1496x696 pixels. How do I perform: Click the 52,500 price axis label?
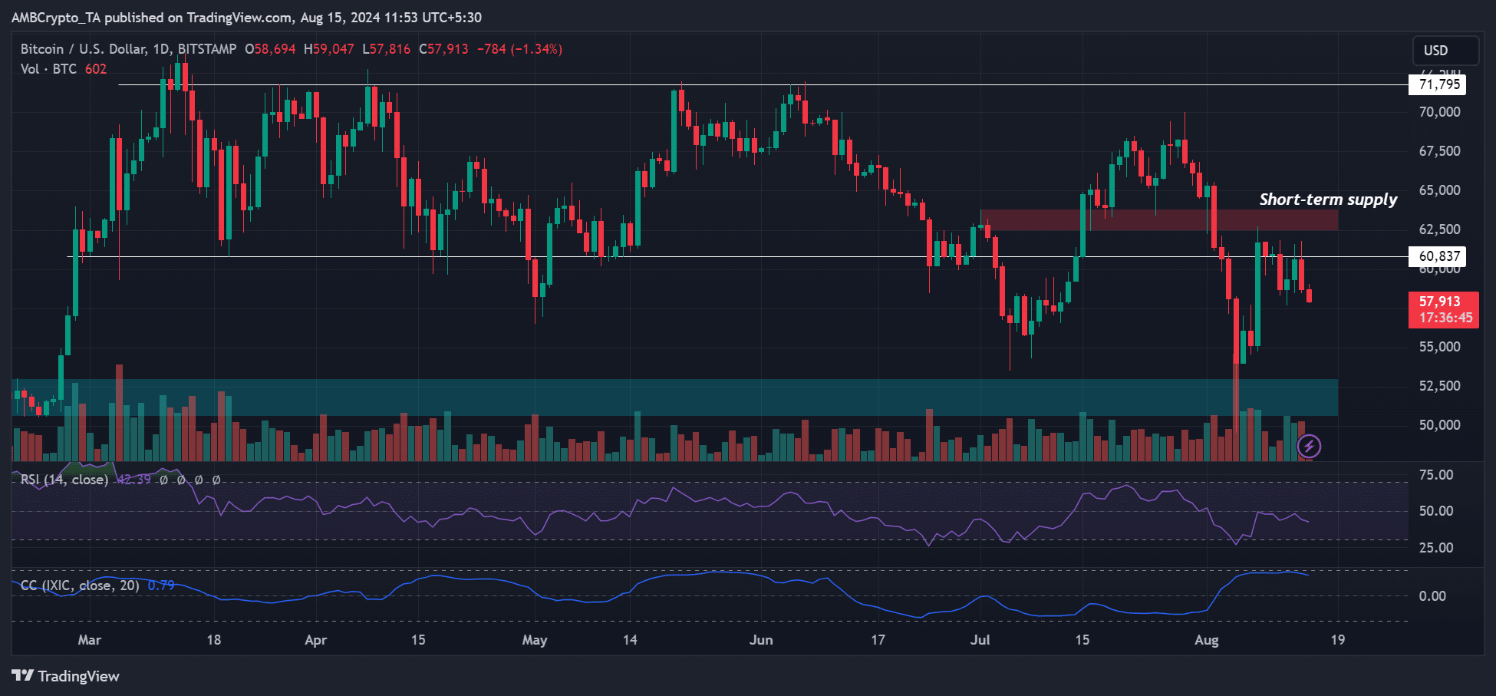(x=1440, y=386)
